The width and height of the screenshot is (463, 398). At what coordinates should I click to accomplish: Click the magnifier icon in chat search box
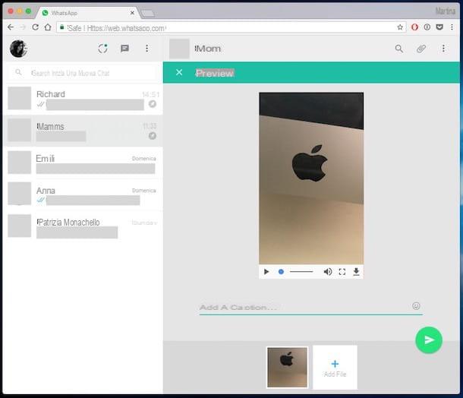(18, 72)
